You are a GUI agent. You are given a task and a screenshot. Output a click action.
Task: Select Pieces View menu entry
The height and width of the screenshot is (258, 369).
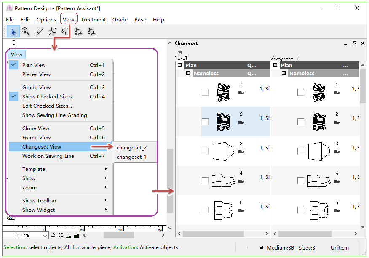tap(36, 74)
